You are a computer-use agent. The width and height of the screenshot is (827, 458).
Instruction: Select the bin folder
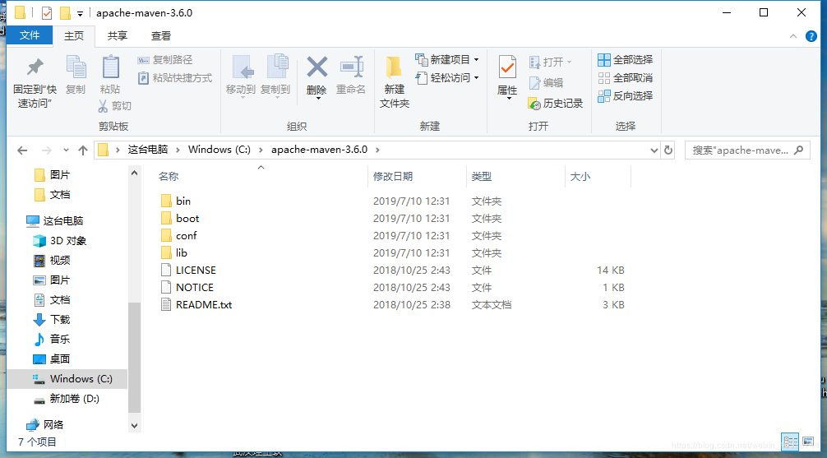click(x=183, y=201)
